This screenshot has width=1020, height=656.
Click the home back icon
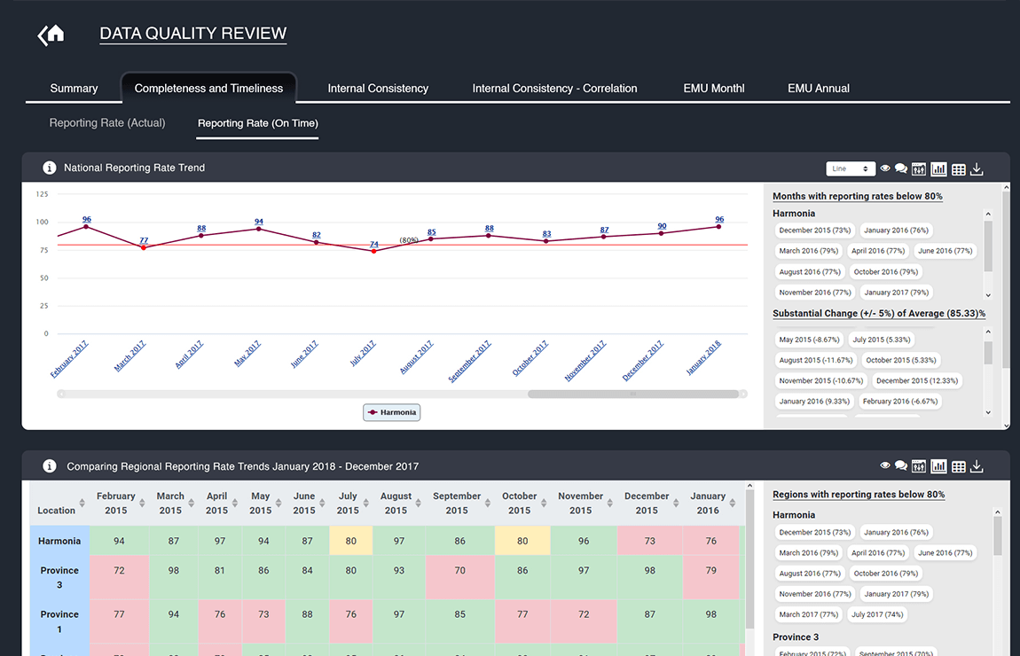[x=51, y=35]
